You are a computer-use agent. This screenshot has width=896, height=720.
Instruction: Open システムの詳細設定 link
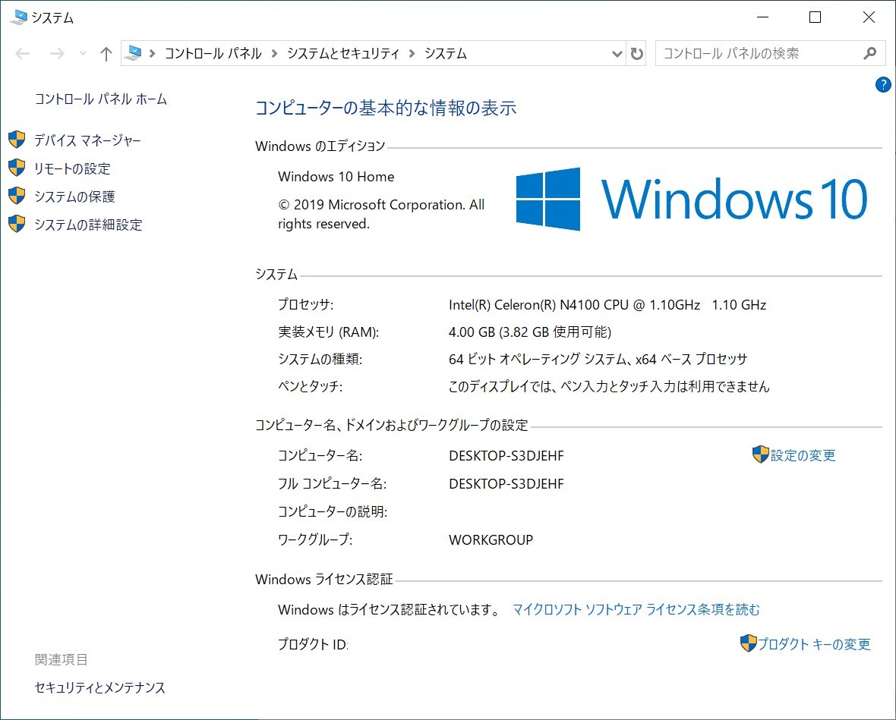(x=89, y=225)
